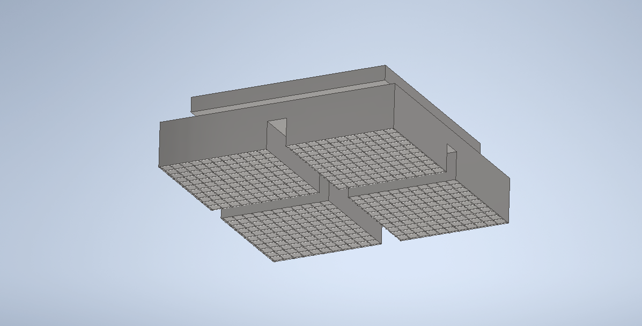
Task: Click the narrow ledge strip behind rear wall
Action: [292, 97]
